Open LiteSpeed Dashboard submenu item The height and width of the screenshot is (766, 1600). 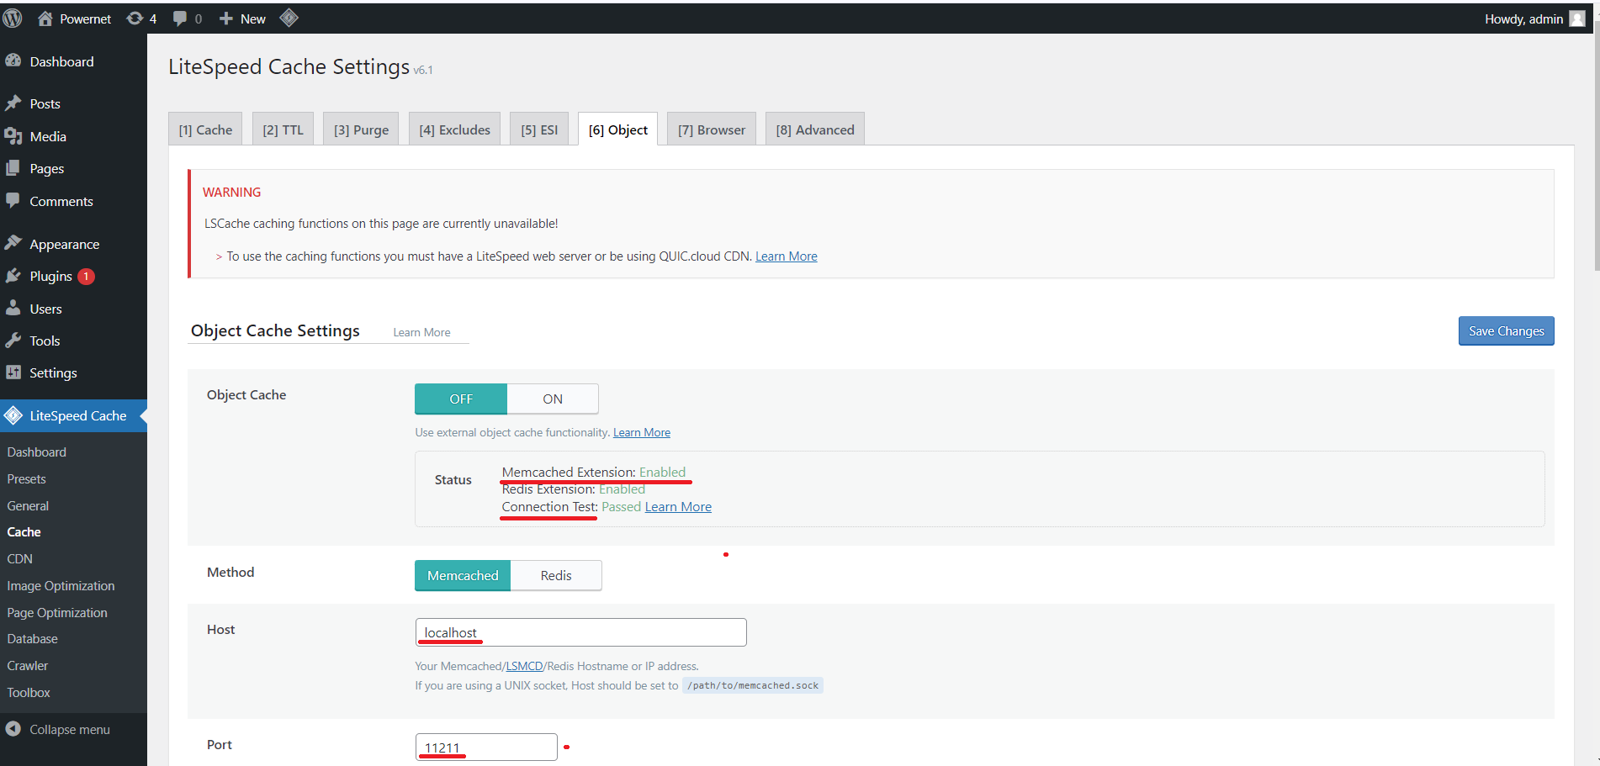point(37,452)
